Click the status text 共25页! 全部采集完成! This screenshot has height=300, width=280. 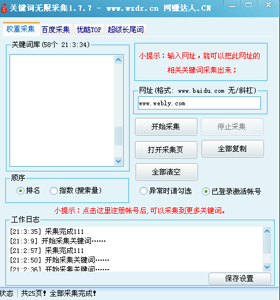click(59, 293)
